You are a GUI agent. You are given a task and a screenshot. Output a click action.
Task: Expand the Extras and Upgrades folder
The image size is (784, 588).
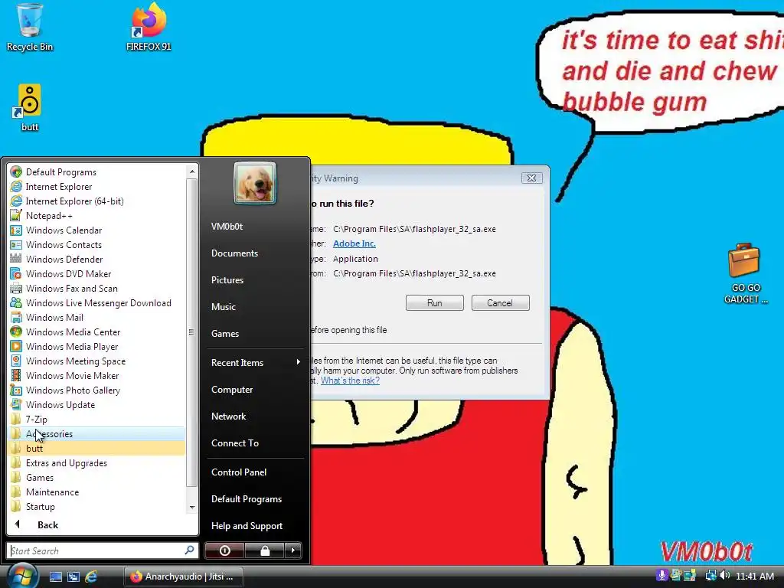coord(97,462)
